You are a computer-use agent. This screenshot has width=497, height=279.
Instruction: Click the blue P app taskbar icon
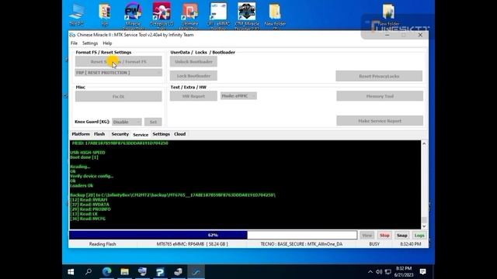click(x=160, y=271)
